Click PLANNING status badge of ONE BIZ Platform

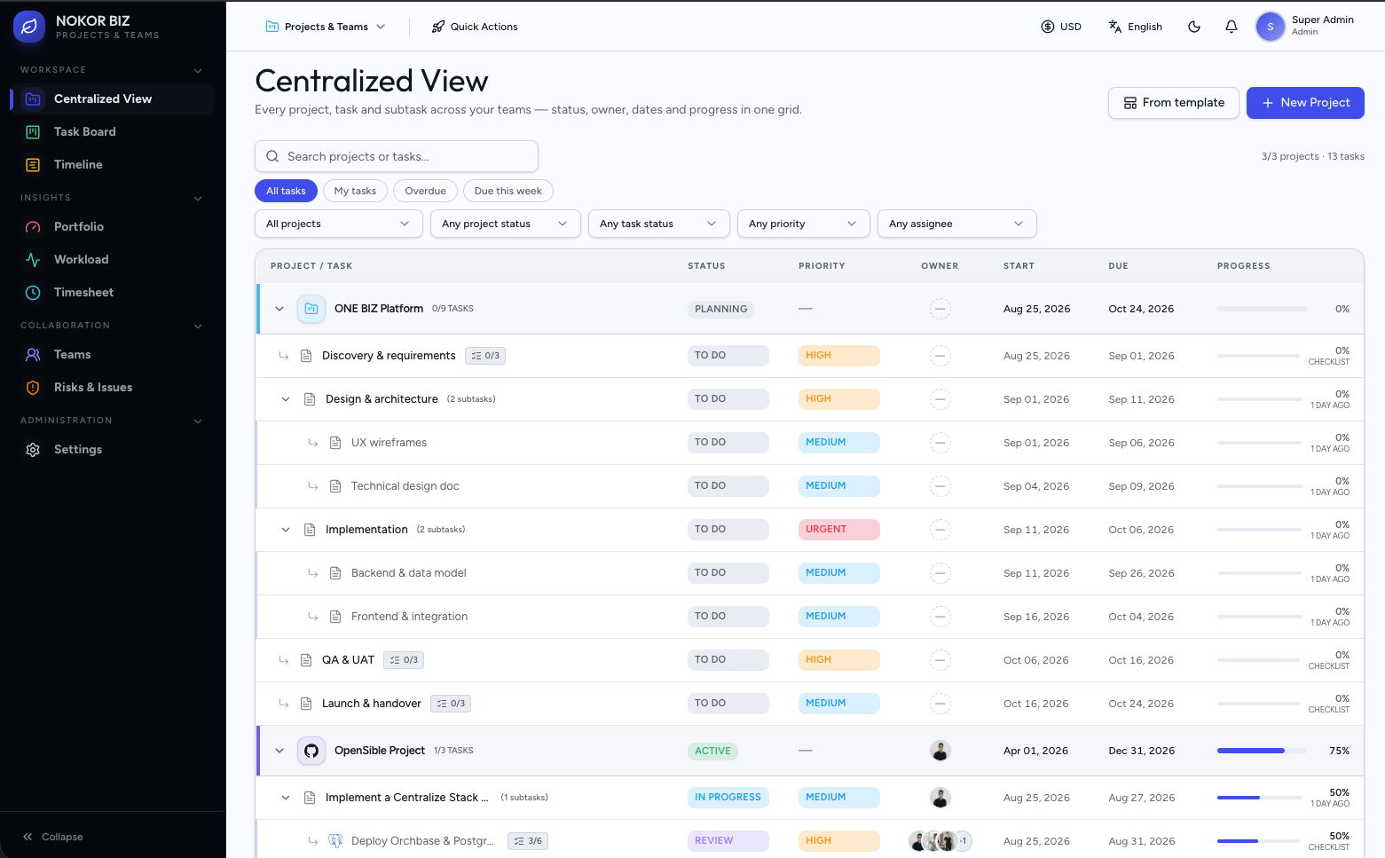(721, 309)
